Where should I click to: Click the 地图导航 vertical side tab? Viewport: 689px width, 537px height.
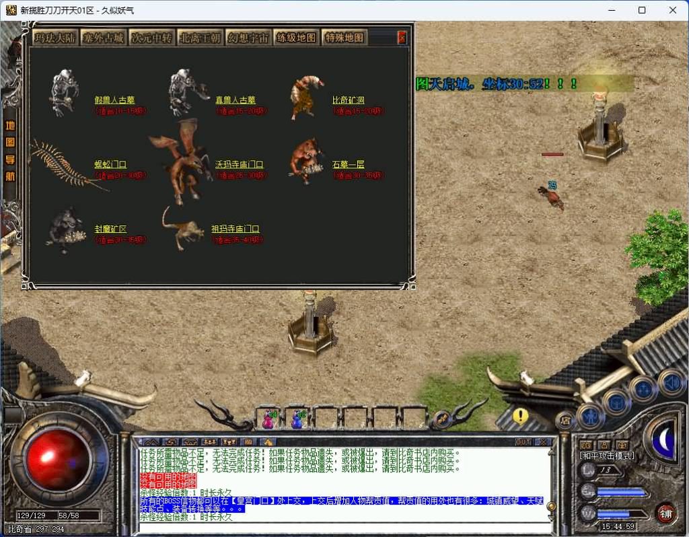click(10, 151)
